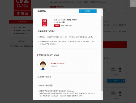This screenshot has height=103, width=136.
Task: Click the X social icon for Nintendo events
Action: tap(11, 46)
